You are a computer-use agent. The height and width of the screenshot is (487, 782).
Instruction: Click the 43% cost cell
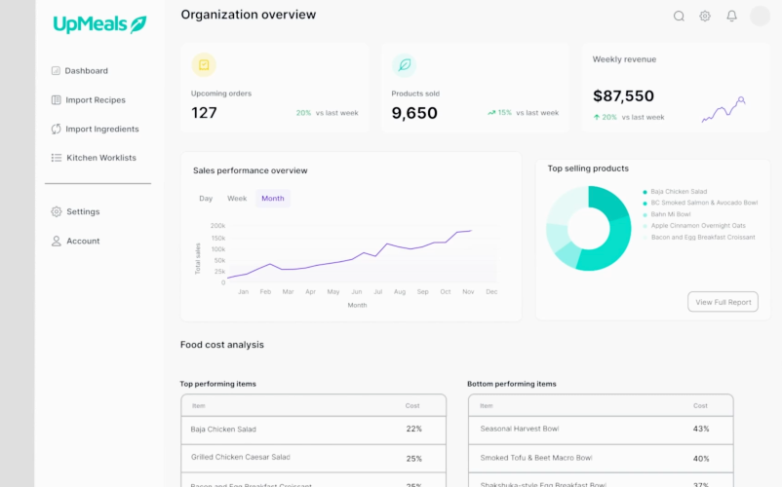coord(701,429)
